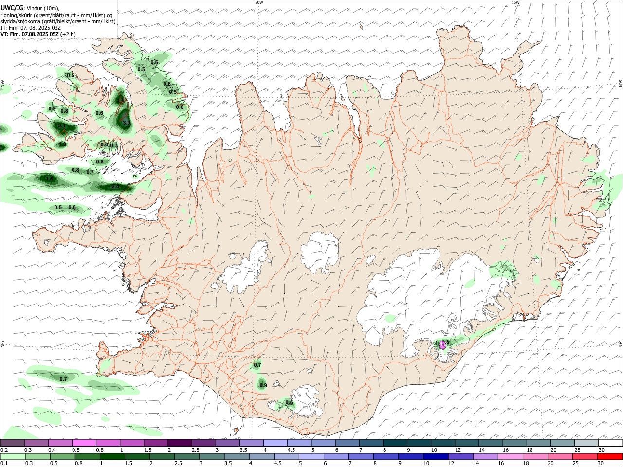Click the violet 12–14 rain legend swatch
Screen dimensions: 623x467
(x=460, y=456)
